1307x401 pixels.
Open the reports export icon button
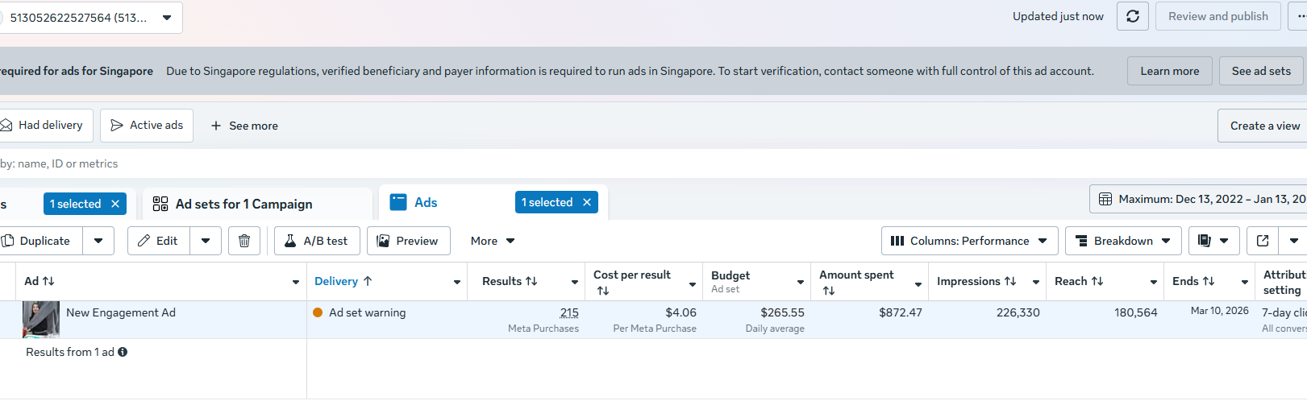1205,241
